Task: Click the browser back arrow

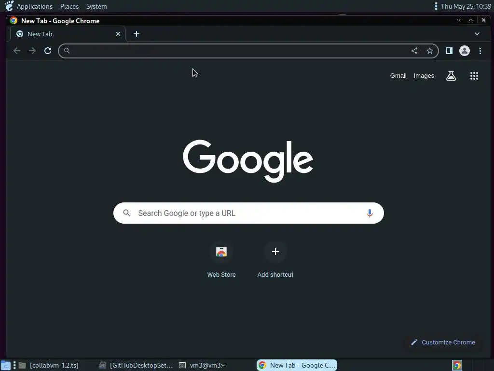Action: 17,51
